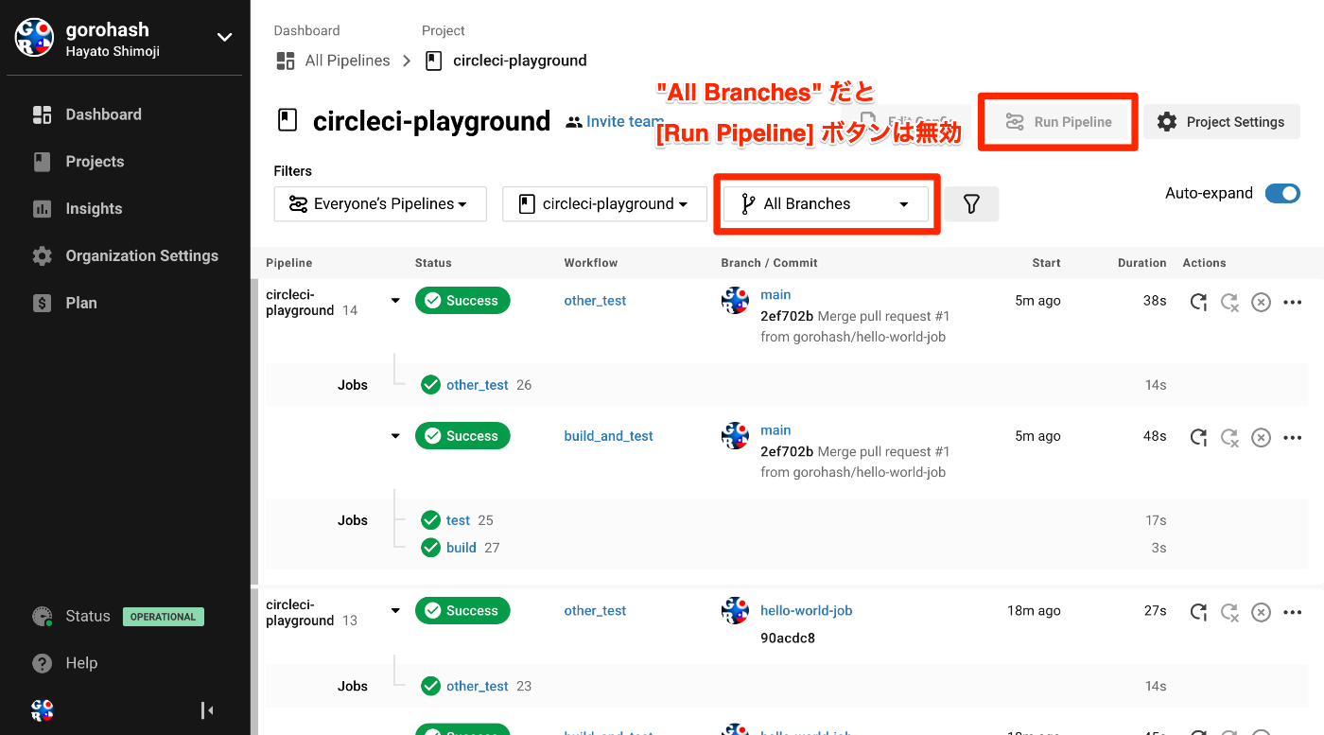The width and height of the screenshot is (1324, 735).
Task: Click the Success badge for other_test pipeline 14
Action: click(462, 301)
